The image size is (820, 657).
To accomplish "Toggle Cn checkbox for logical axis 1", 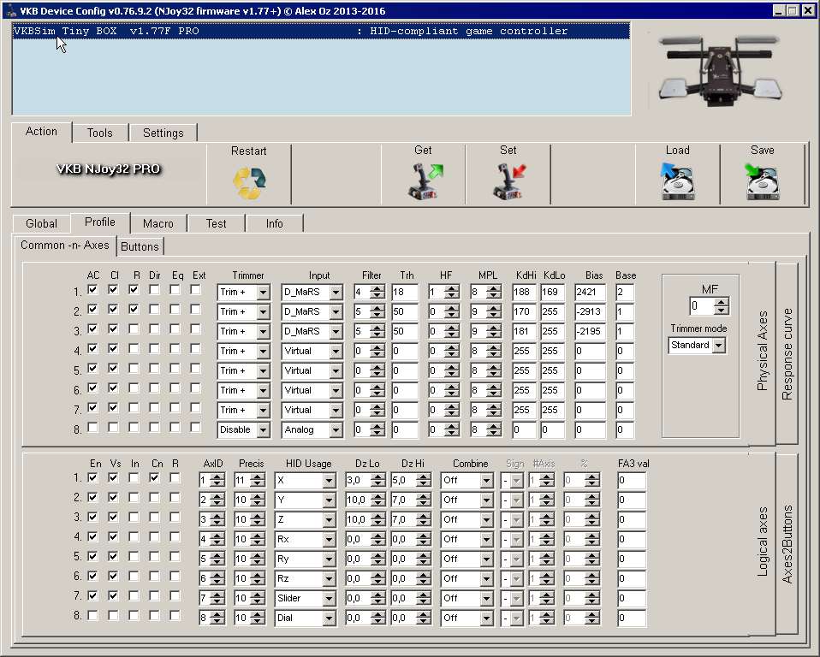I will (x=154, y=477).
